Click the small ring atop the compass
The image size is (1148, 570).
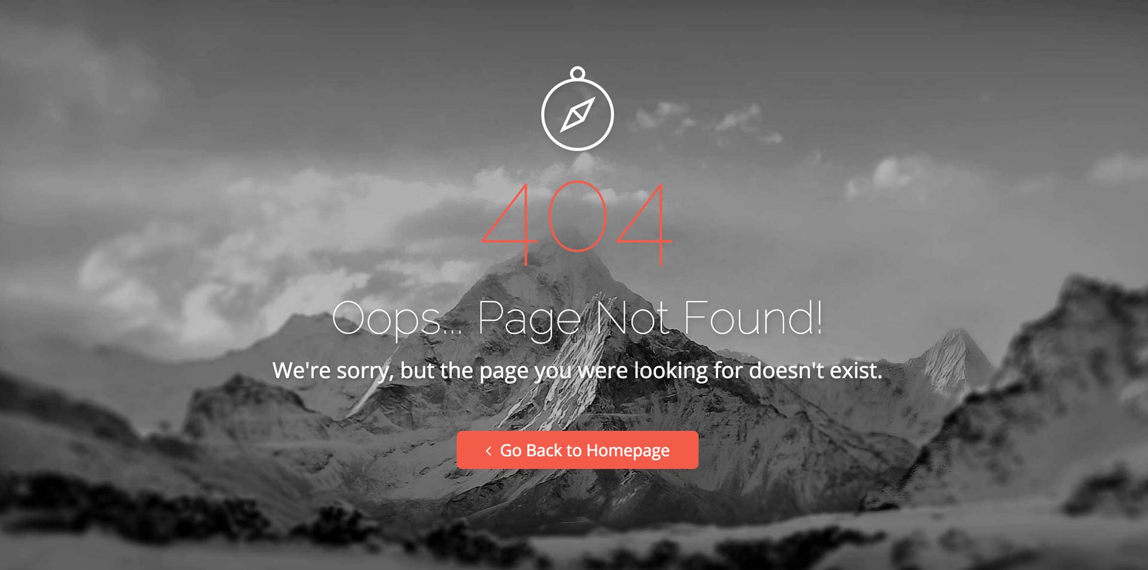click(577, 73)
